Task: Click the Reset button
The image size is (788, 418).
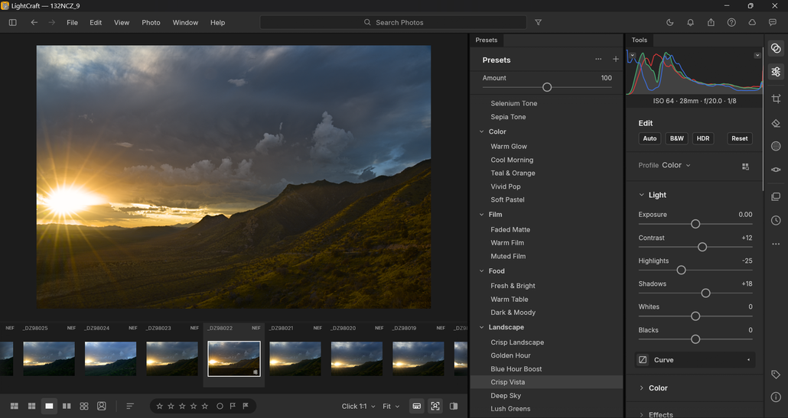Action: [x=739, y=138]
